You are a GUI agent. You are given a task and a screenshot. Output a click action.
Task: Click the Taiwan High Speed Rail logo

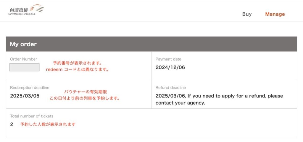pos(26,10)
